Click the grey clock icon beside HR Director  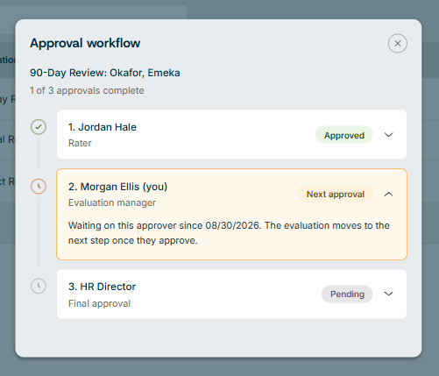(x=39, y=286)
